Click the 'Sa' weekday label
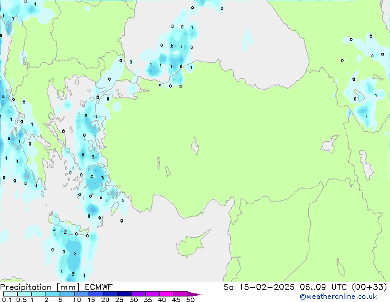 click(228, 287)
